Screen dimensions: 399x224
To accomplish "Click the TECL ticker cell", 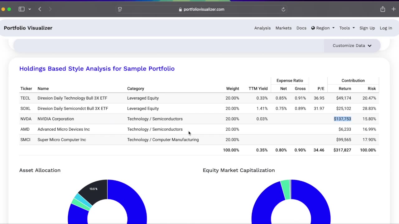I will [25, 98].
